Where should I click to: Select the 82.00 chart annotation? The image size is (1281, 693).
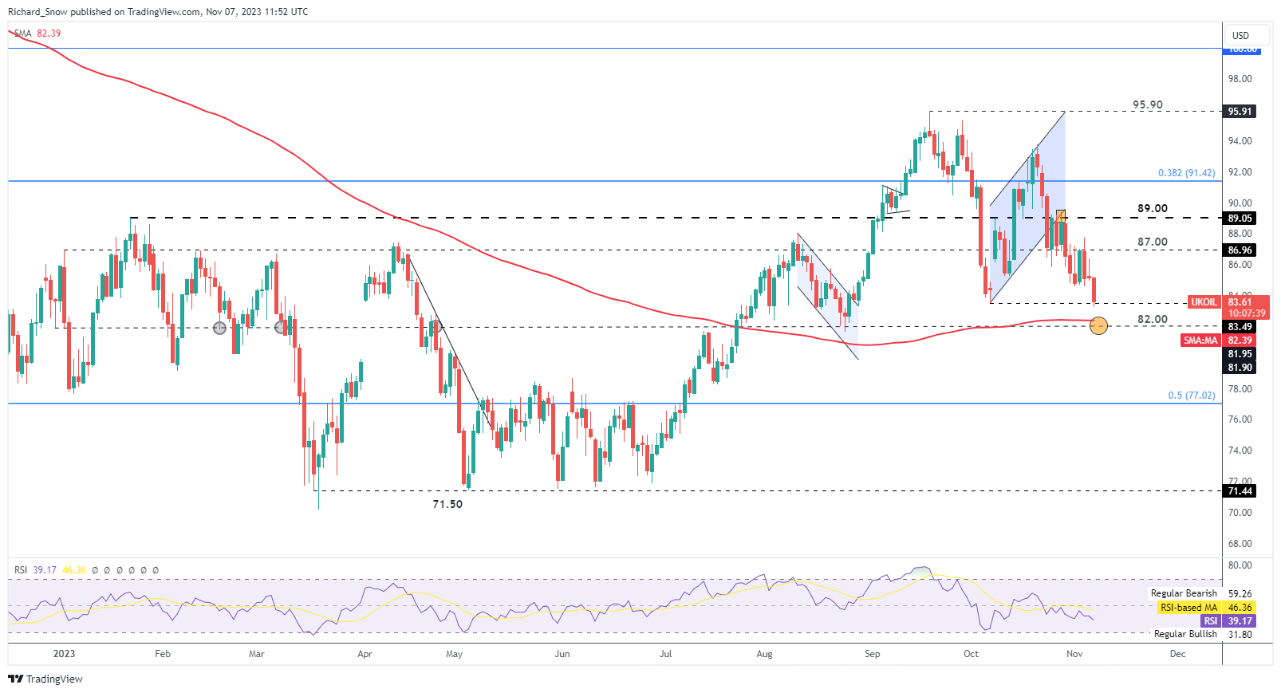1153,319
